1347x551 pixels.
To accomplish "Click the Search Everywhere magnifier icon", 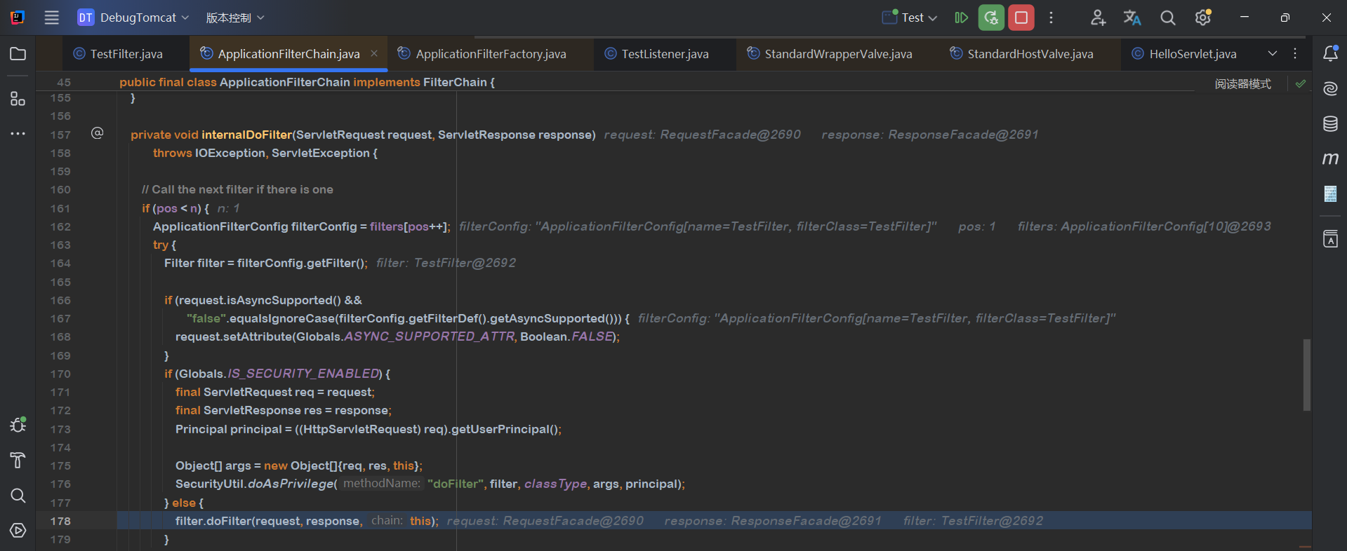I will [1167, 18].
